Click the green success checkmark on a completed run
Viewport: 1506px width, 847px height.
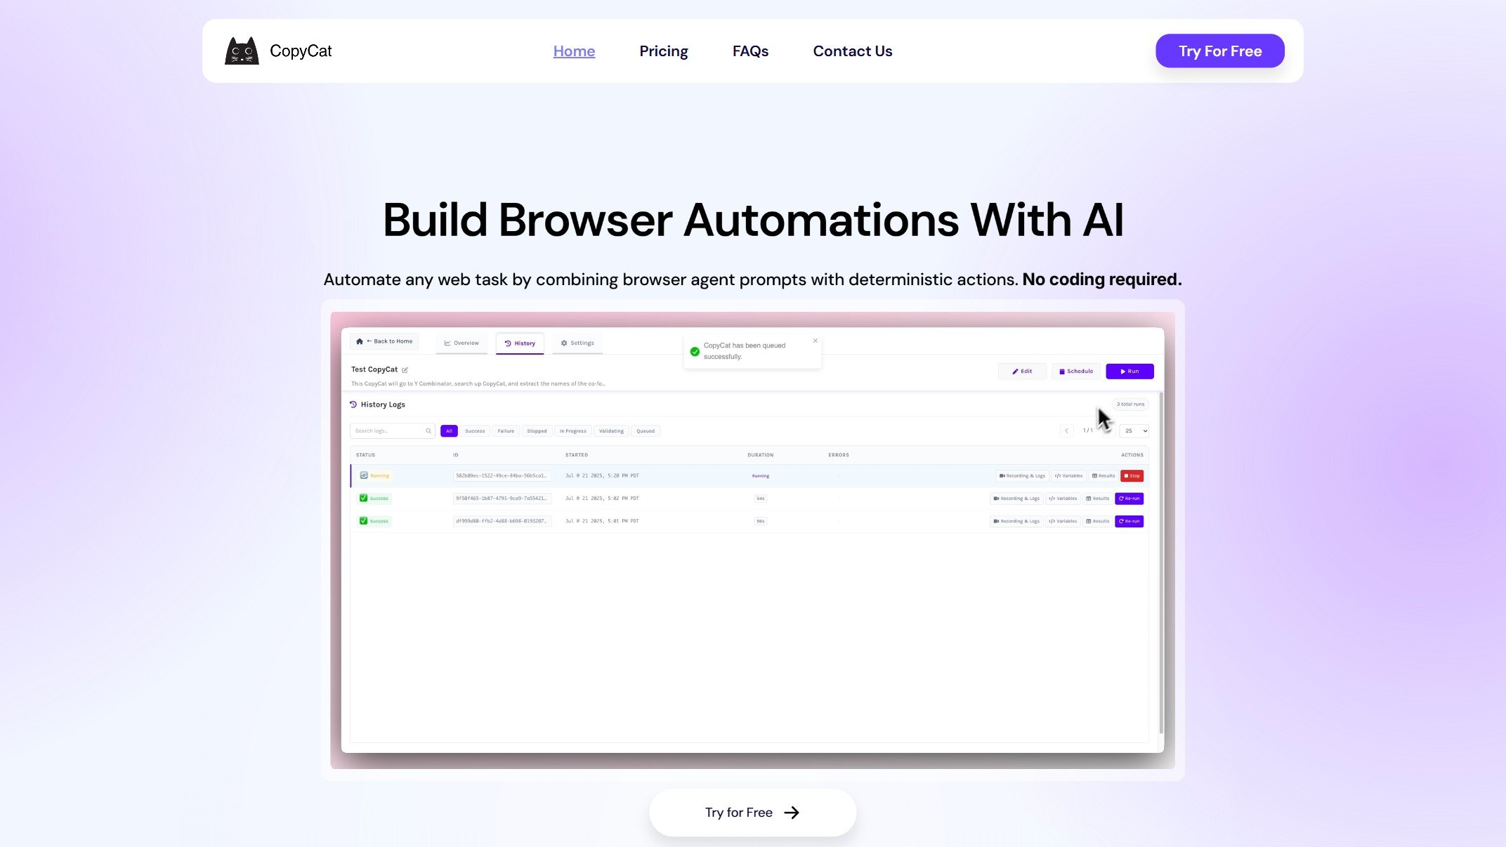point(363,498)
